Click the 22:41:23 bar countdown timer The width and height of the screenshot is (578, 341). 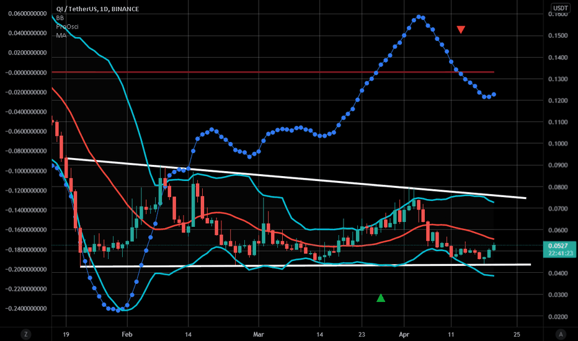click(560, 253)
